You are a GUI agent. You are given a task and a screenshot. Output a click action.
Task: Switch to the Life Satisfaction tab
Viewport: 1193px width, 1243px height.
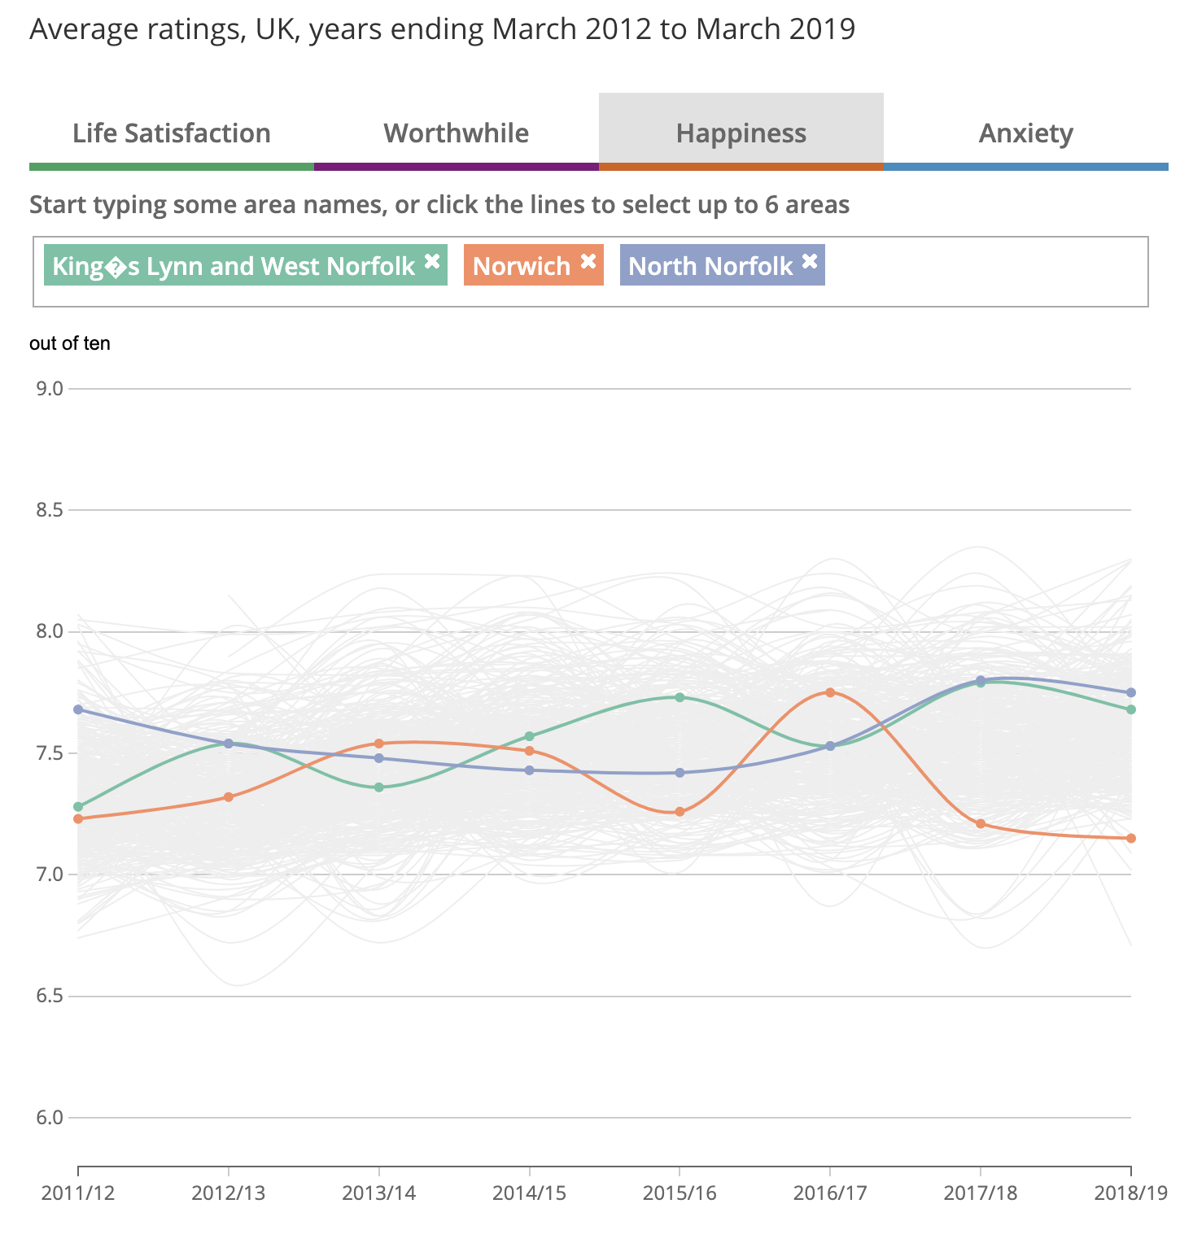click(x=172, y=133)
